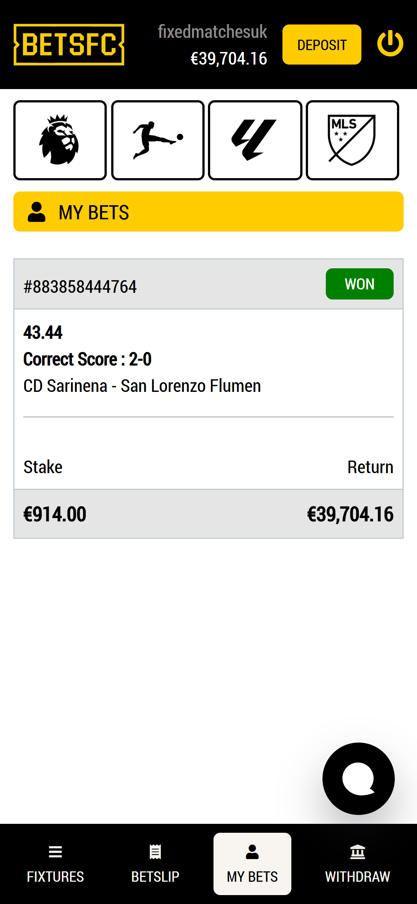417x904 pixels.
Task: Open the MLS shield league icon
Action: pyautogui.click(x=352, y=140)
